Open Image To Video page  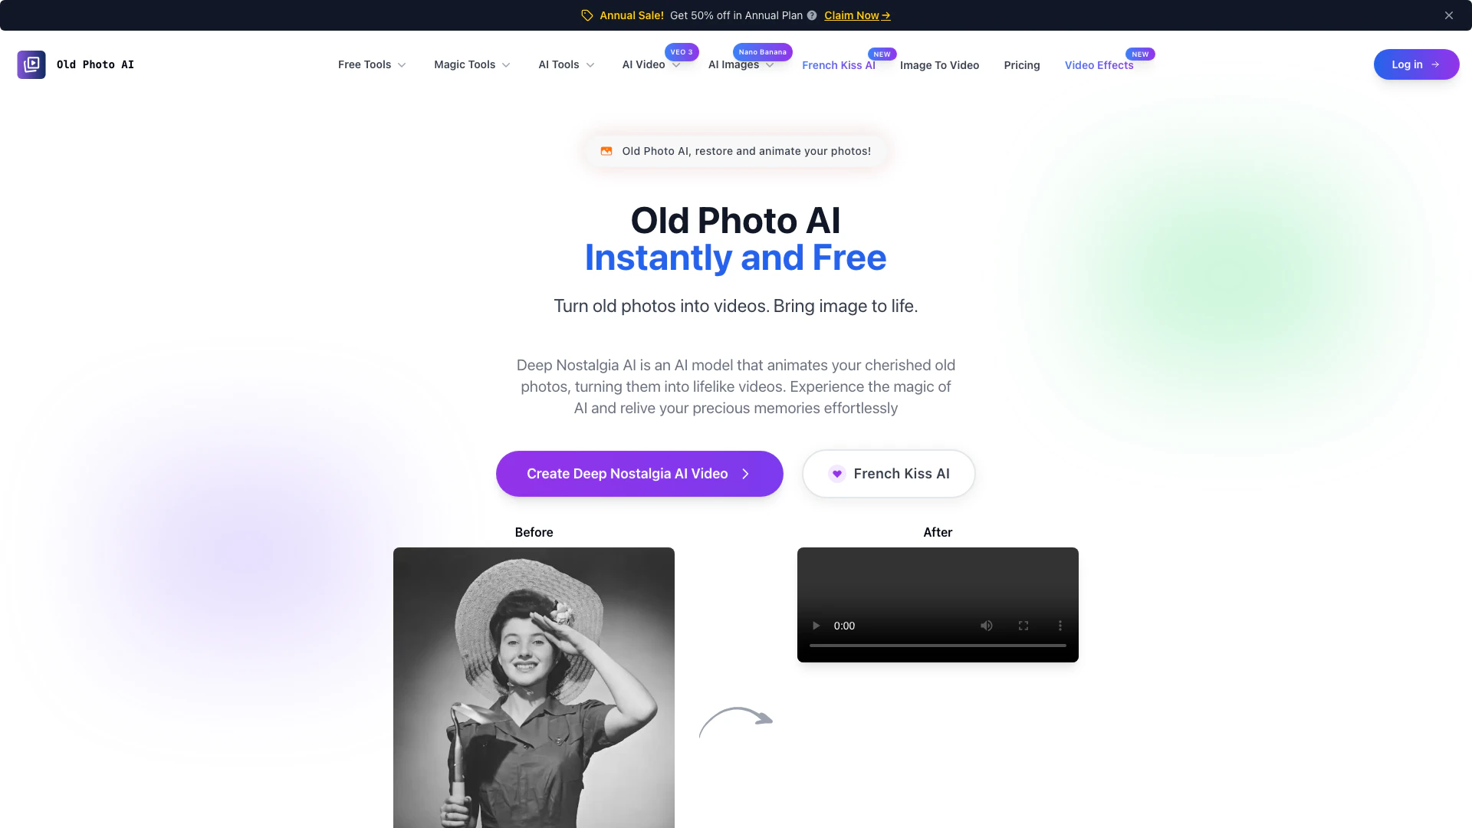pos(939,65)
